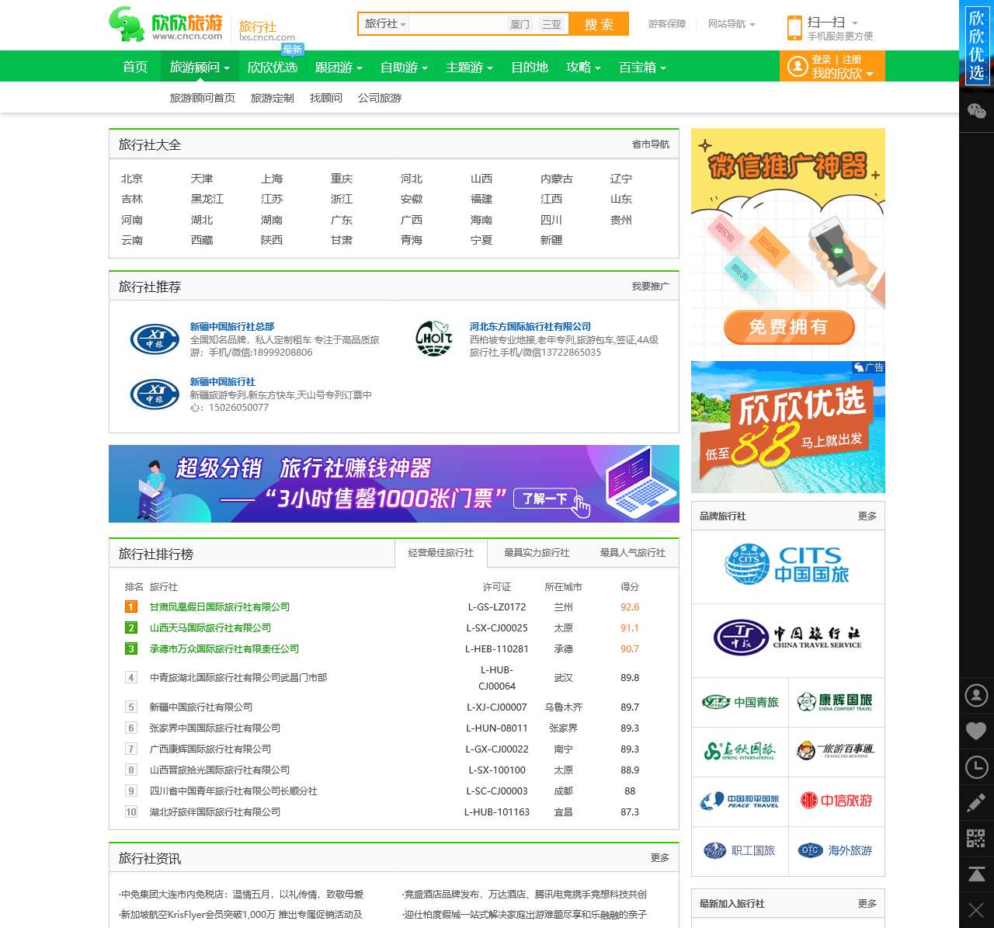
Task: Click the user profile icon in sidebar
Action: pyautogui.click(x=977, y=696)
